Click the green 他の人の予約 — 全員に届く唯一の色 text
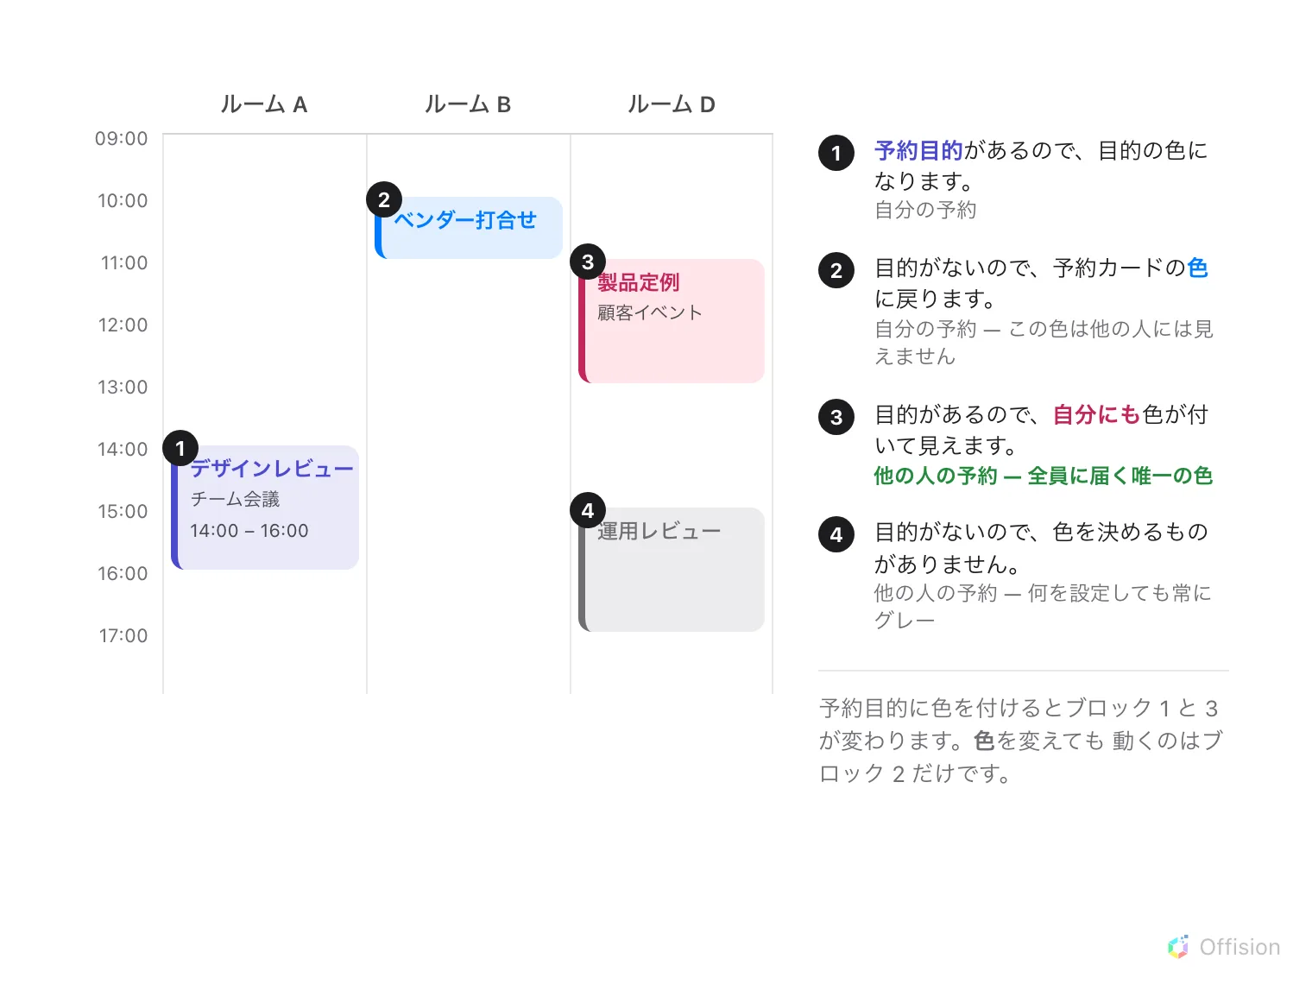 (x=1044, y=476)
